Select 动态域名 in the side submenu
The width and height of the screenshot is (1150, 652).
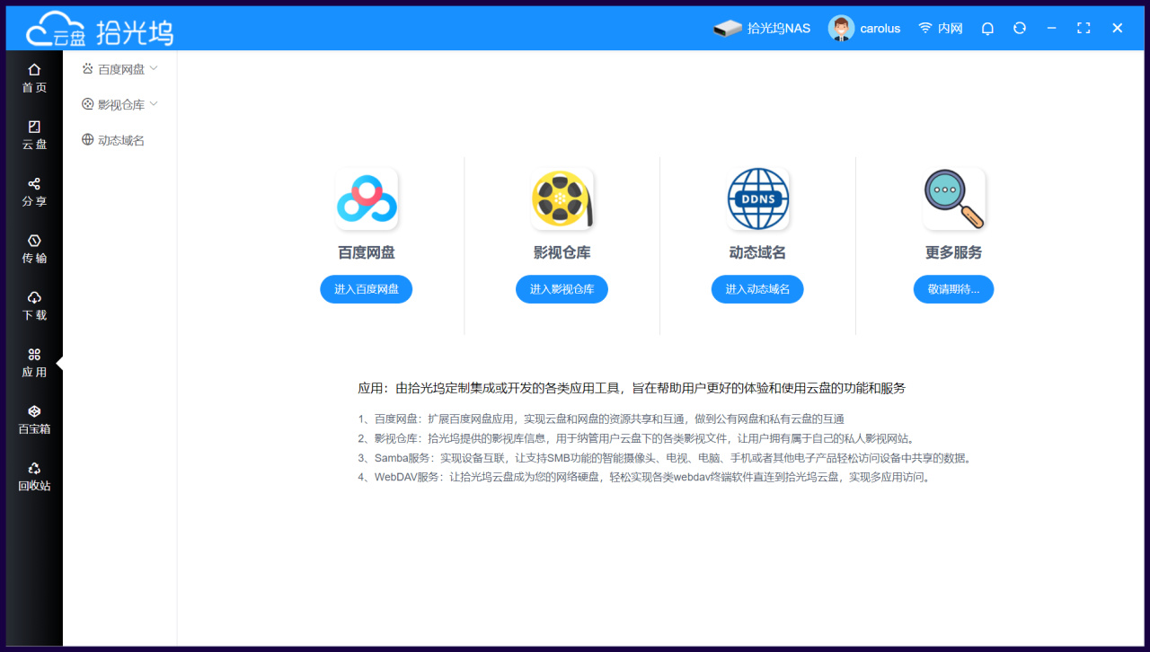(x=121, y=141)
